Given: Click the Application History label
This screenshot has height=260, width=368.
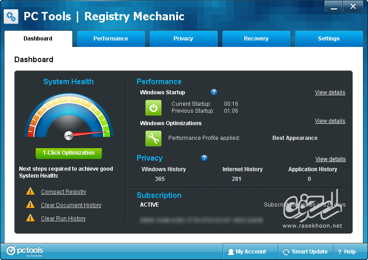Looking at the screenshot, I should [313, 169].
